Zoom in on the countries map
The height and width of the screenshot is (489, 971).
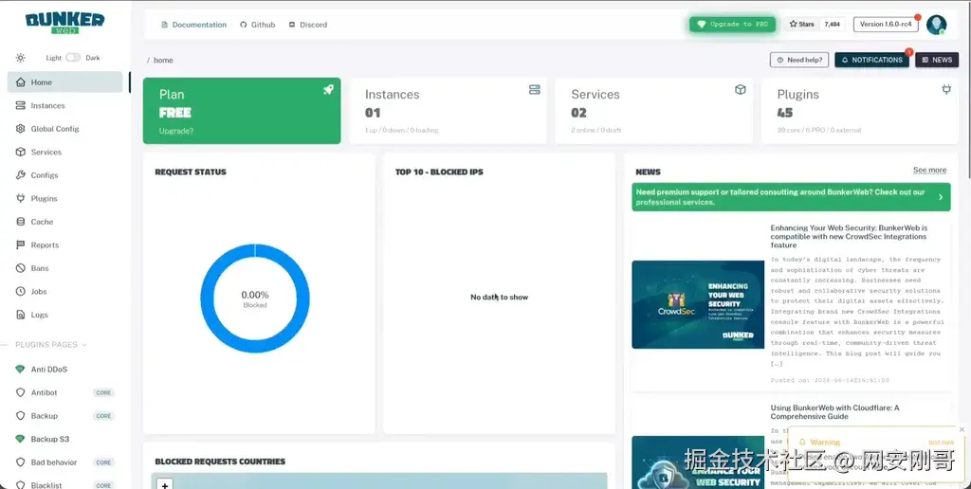coord(165,484)
